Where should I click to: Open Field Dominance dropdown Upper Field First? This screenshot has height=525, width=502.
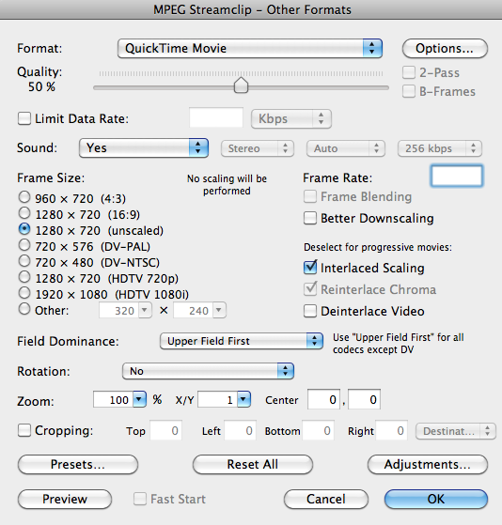[x=242, y=341]
